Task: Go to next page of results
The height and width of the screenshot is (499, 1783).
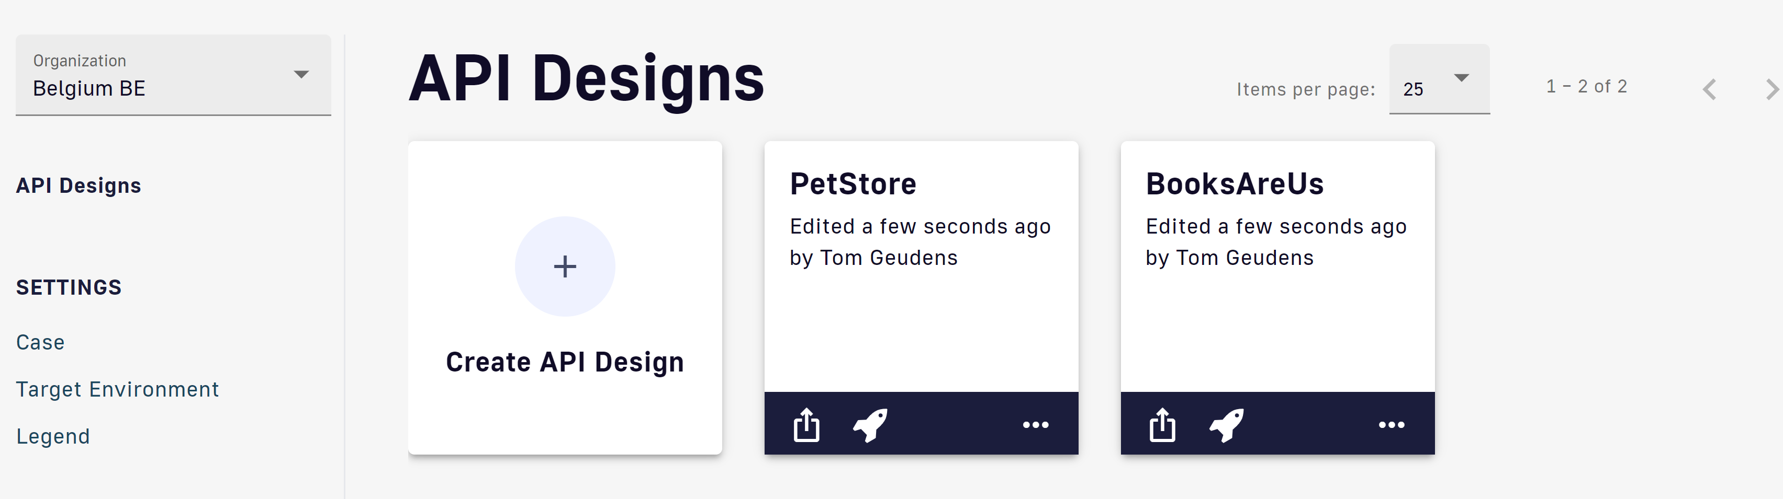Action: (x=1772, y=89)
